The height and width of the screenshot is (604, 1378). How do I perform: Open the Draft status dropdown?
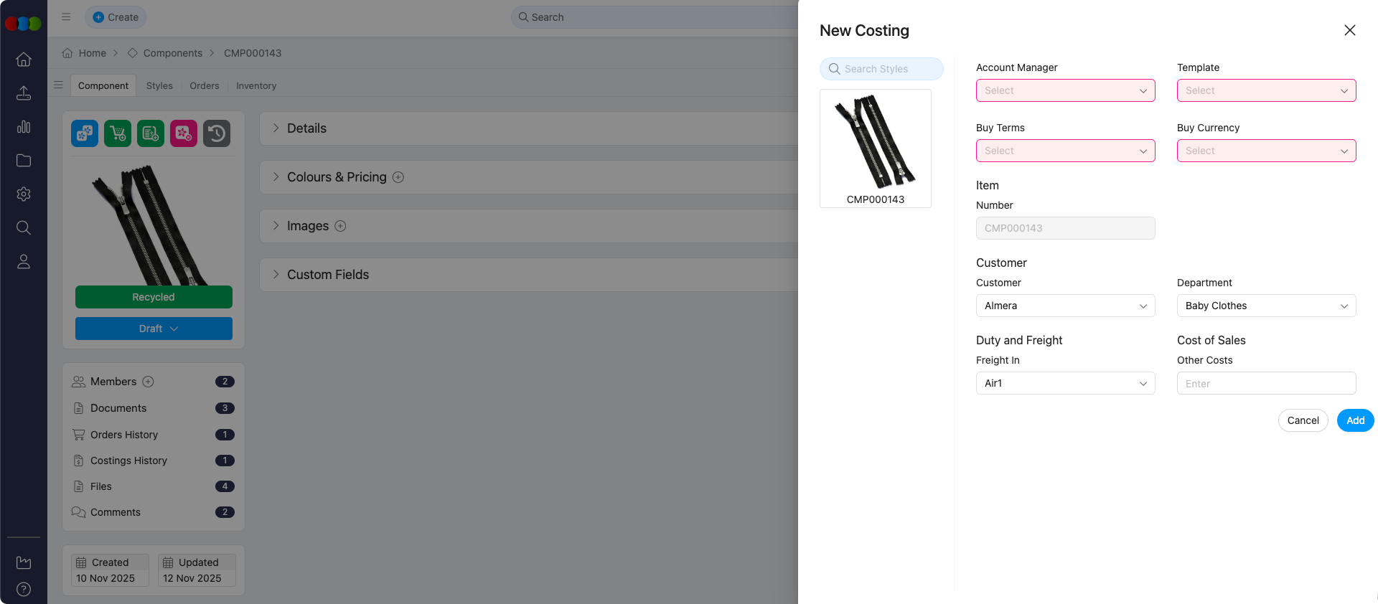click(154, 329)
